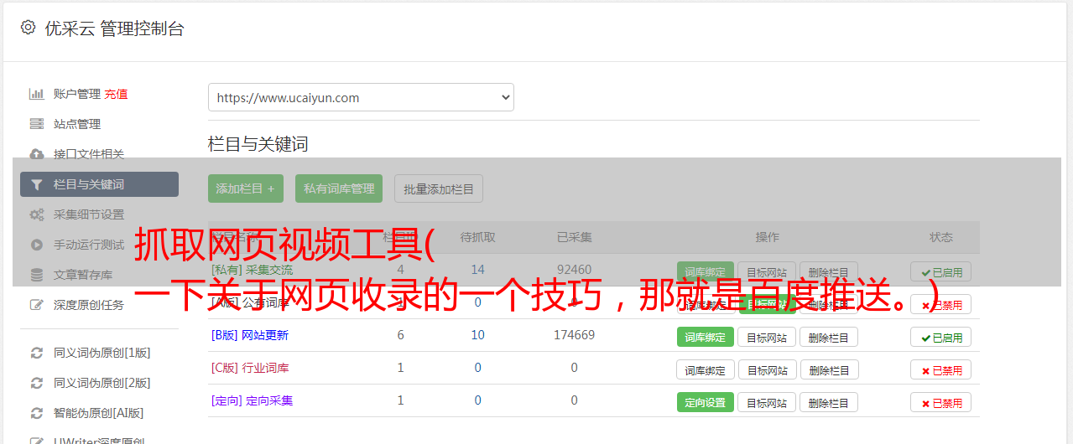Click 词库绑定 in the 行业词库 row
The height and width of the screenshot is (444, 1073).
pyautogui.click(x=706, y=369)
